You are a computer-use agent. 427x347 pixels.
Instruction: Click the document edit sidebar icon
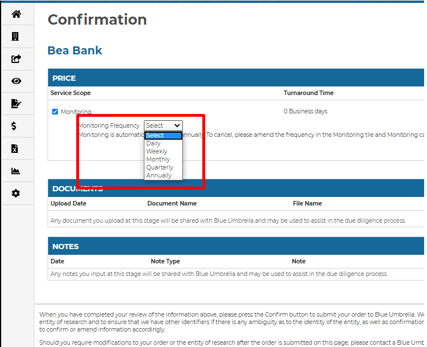[16, 104]
